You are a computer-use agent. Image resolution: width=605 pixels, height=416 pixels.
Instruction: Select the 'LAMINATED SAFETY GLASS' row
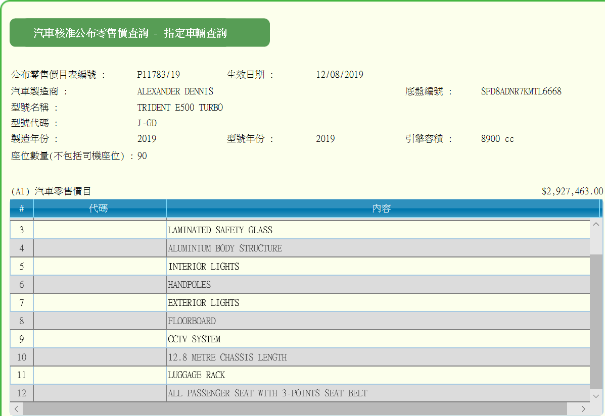[x=300, y=230]
